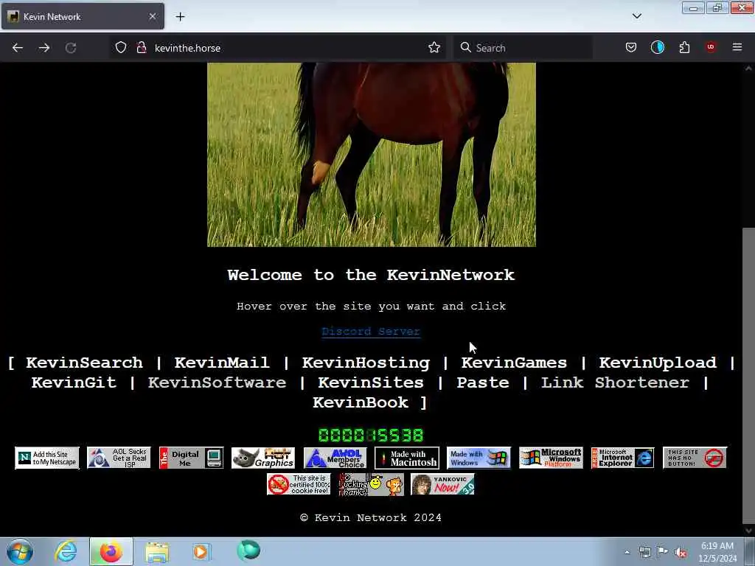Select the Firefox taskbar button
The image size is (755, 566).
pyautogui.click(x=111, y=551)
